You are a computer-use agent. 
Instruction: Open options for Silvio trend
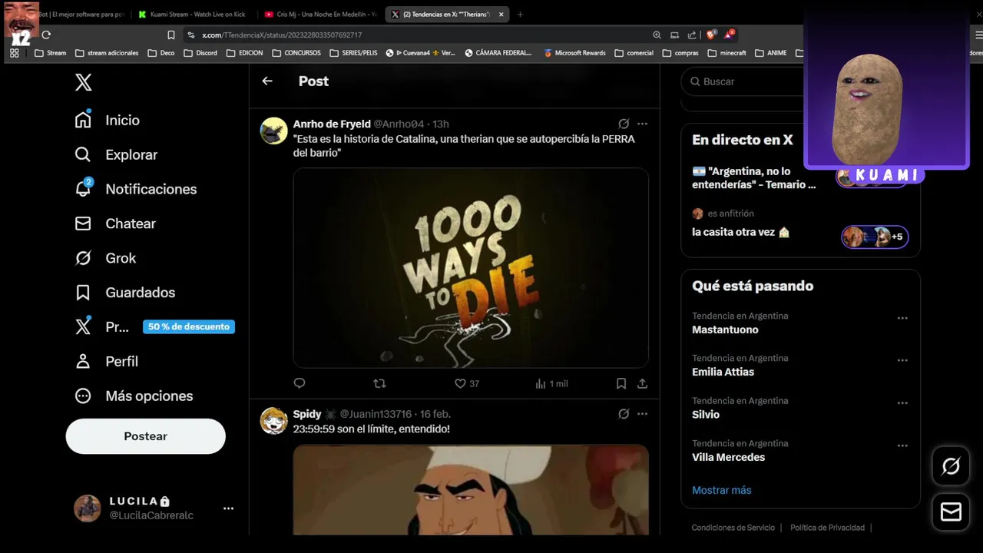tap(902, 402)
